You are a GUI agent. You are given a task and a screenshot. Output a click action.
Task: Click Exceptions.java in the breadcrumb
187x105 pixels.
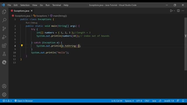click(22, 16)
